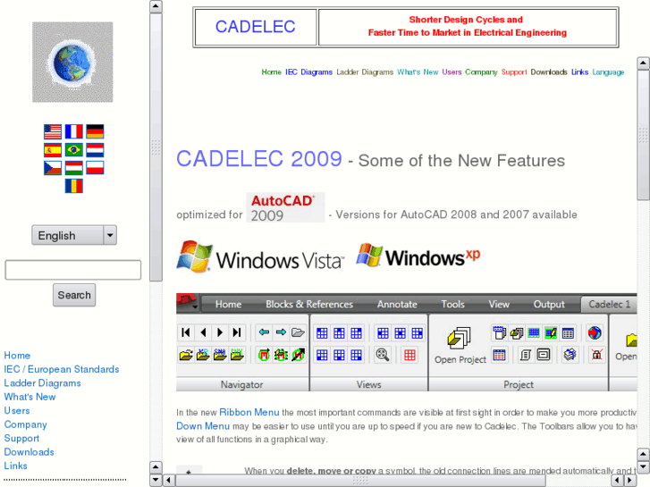Viewport: 650px width, 487px height.
Task: Click the AutoCAD 2009 logo
Action: (285, 207)
